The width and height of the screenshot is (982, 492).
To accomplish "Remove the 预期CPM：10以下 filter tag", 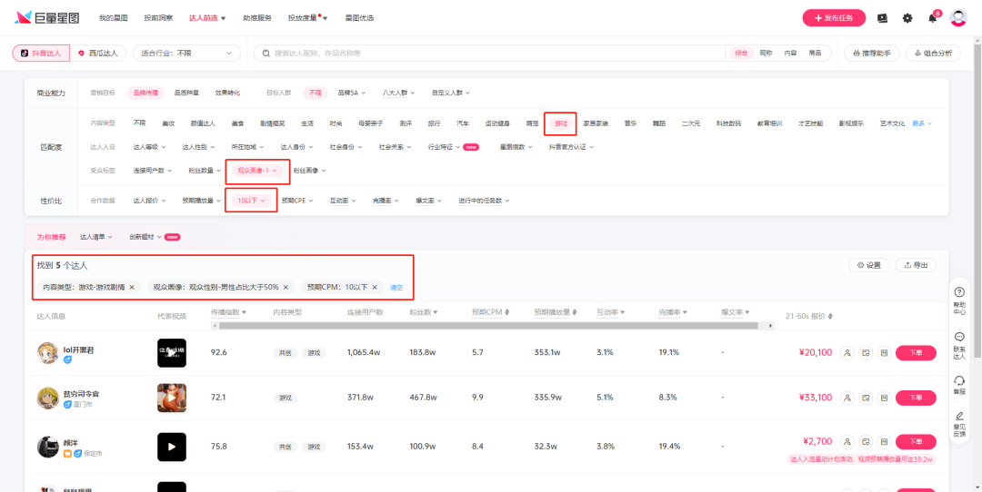I will tap(376, 287).
